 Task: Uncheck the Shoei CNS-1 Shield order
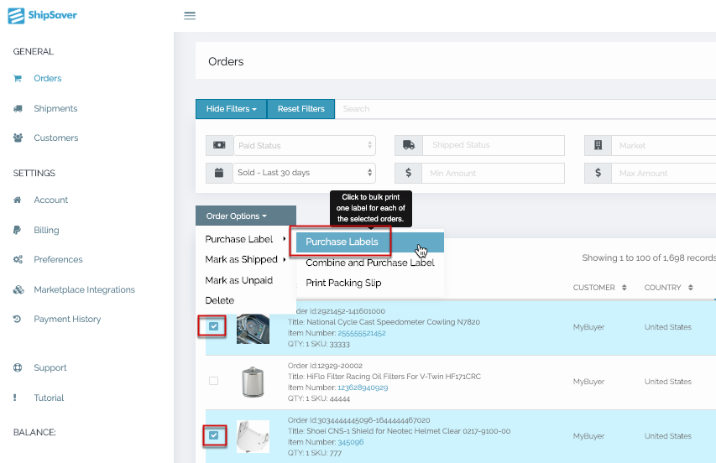pyautogui.click(x=213, y=435)
